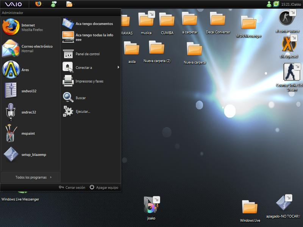This screenshot has width=303, height=227.
Task: Expand Todos los programas list
Action: click(31, 177)
